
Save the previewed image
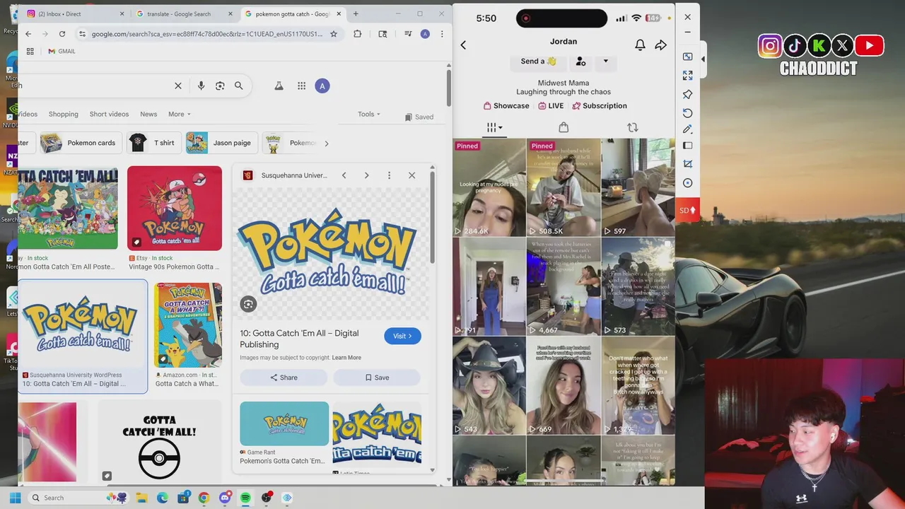point(377,378)
